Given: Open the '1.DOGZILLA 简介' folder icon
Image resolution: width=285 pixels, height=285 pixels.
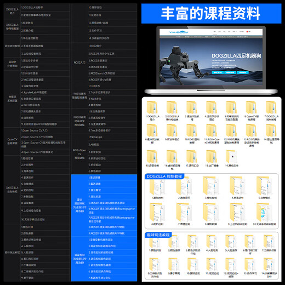Looking at the screenshot, I should (152, 107).
